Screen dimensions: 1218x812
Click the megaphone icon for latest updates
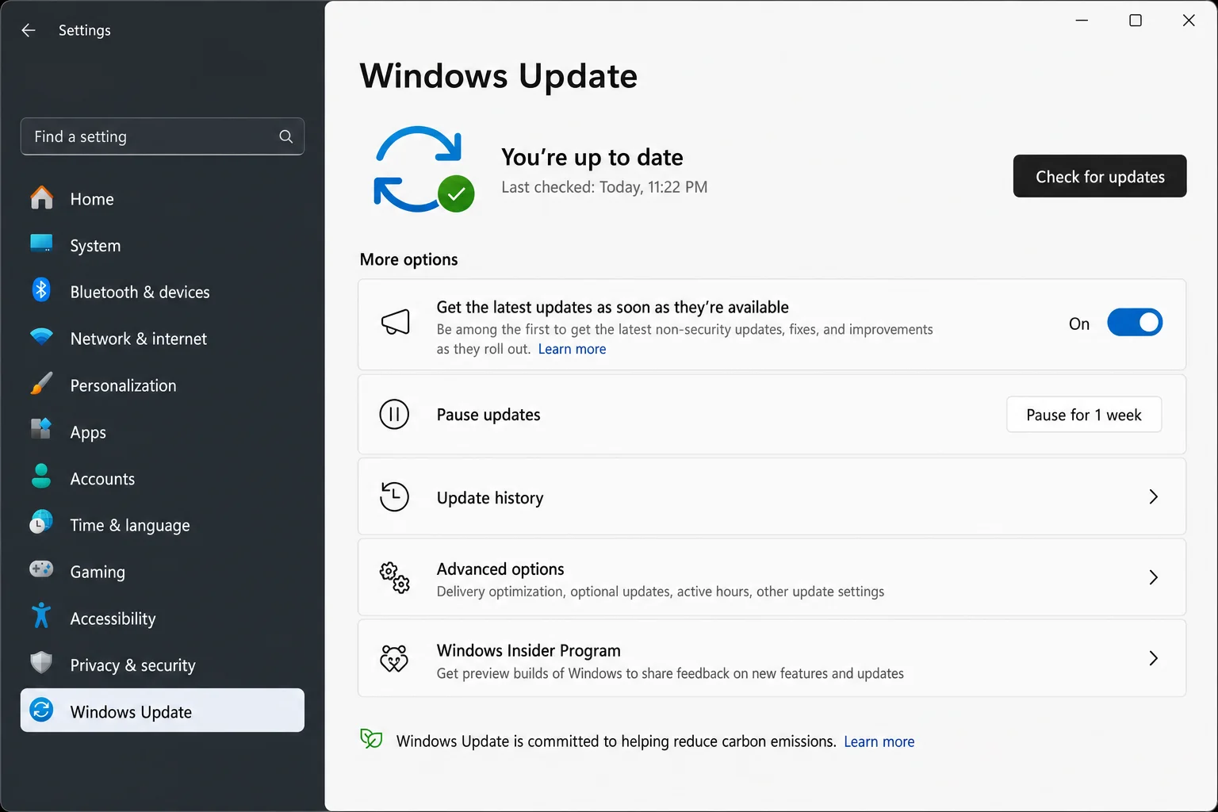pyautogui.click(x=395, y=323)
